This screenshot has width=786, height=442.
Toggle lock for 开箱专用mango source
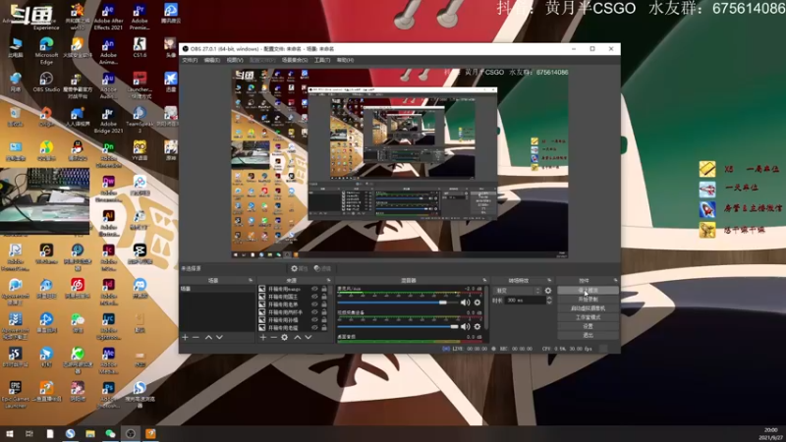tap(324, 289)
